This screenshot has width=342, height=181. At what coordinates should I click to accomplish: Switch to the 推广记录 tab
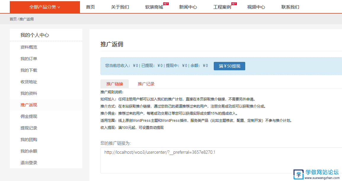click(146, 84)
